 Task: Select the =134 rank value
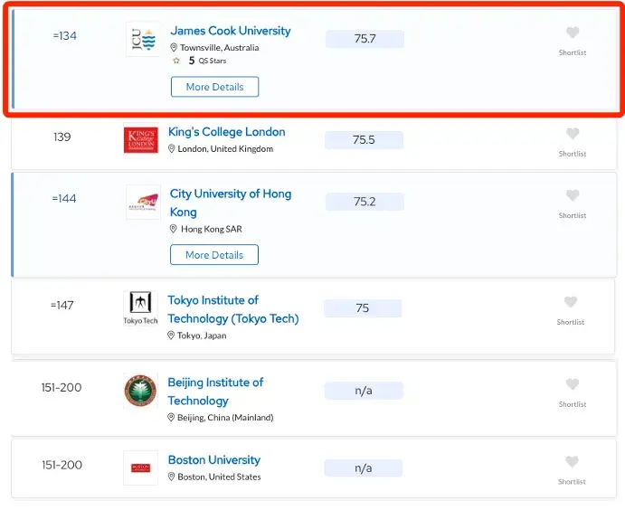tap(64, 36)
